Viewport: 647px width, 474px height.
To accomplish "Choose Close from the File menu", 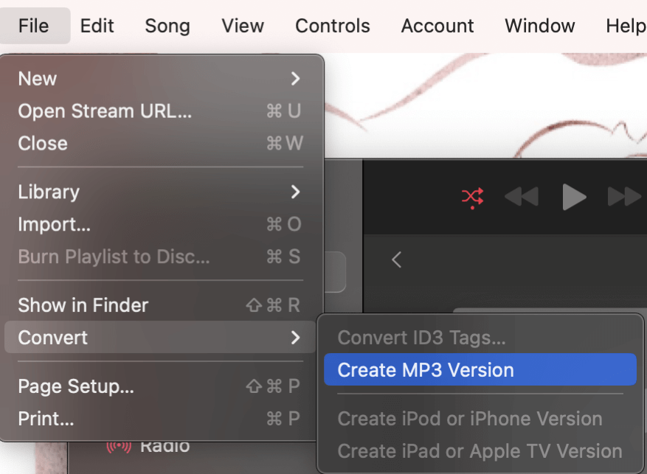I will [x=43, y=144].
